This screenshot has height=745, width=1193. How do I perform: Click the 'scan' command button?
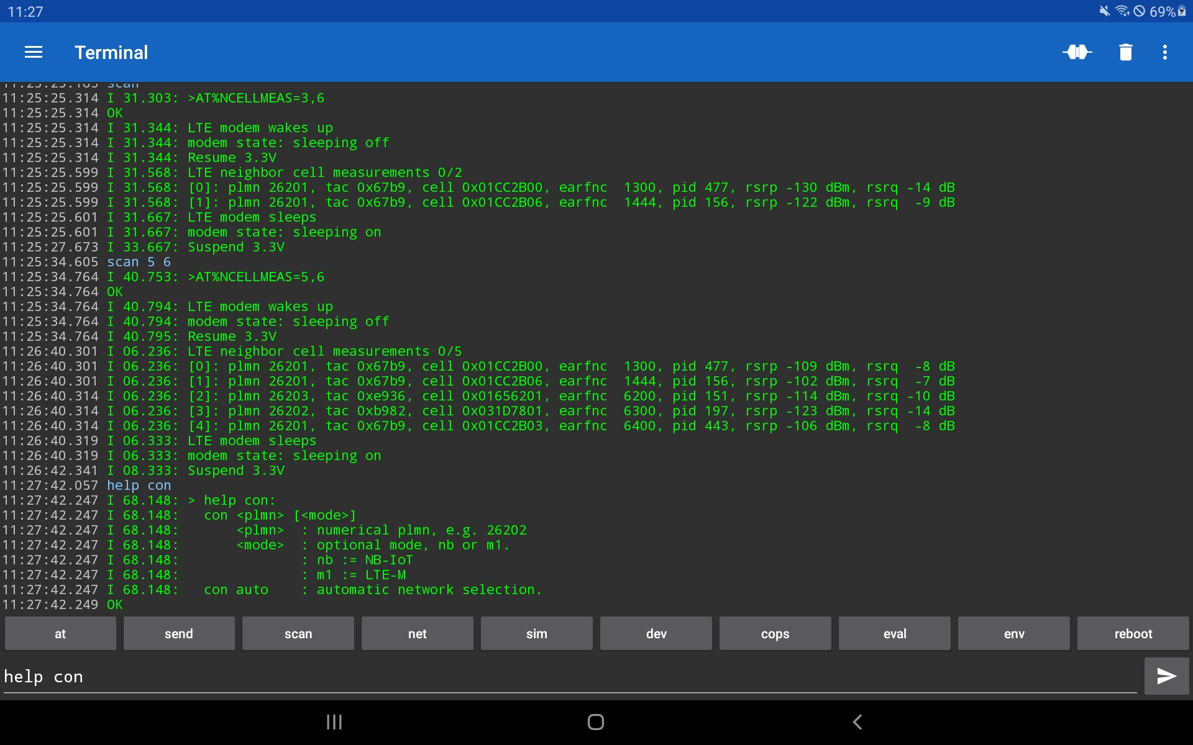(298, 633)
